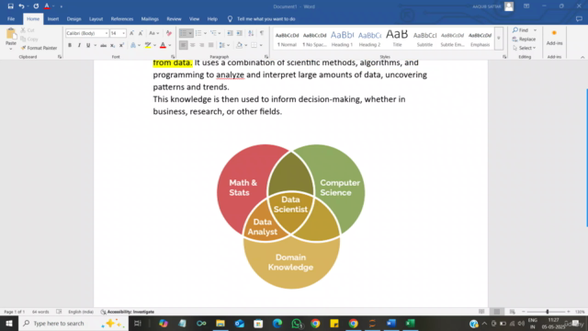
Task: Click the Windows search box in taskbar
Action: tap(73, 323)
